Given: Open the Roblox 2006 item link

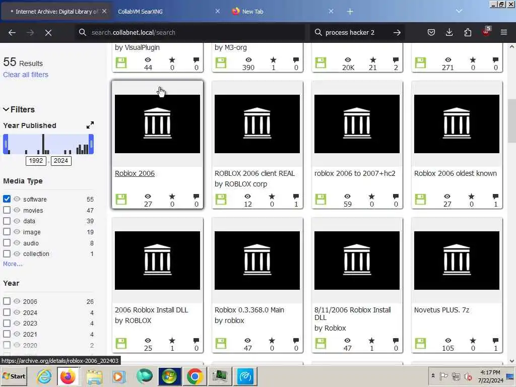Looking at the screenshot, I should pos(135,173).
